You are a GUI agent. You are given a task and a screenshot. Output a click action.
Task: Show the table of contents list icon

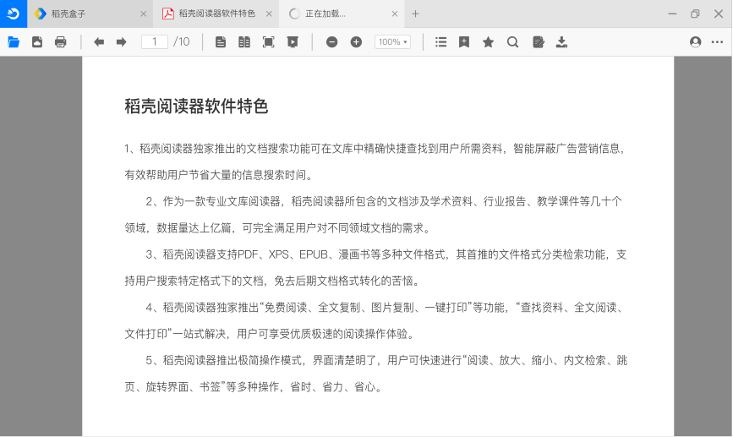[440, 42]
